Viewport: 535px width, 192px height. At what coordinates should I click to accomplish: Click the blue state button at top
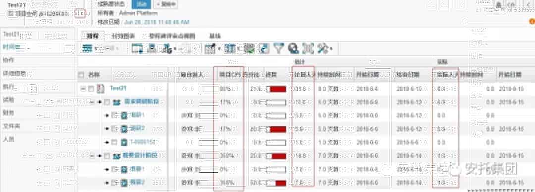[141, 4]
